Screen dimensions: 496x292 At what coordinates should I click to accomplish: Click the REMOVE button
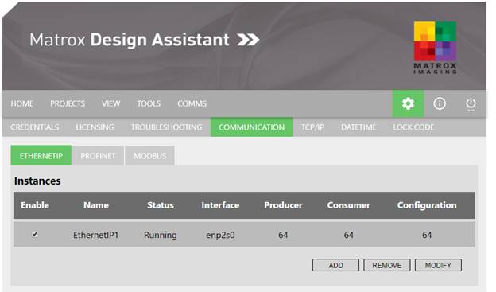click(x=387, y=265)
